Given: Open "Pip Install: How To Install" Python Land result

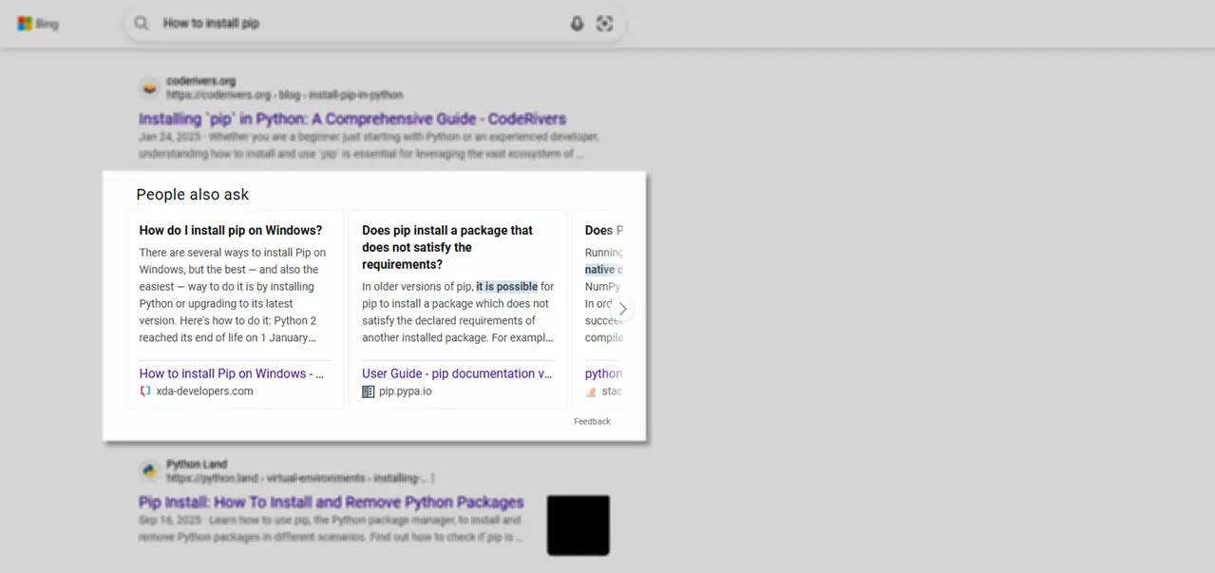Looking at the screenshot, I should tap(332, 502).
